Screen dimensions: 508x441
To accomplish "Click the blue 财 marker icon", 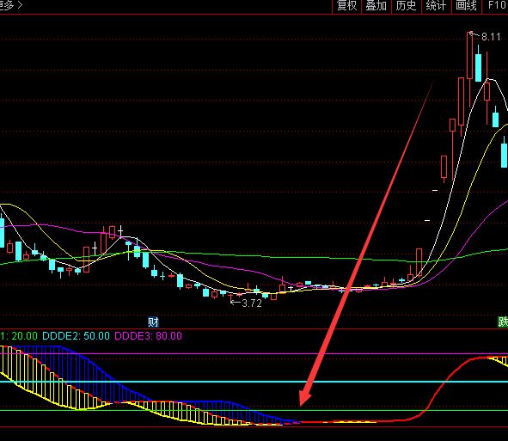I will [153, 322].
